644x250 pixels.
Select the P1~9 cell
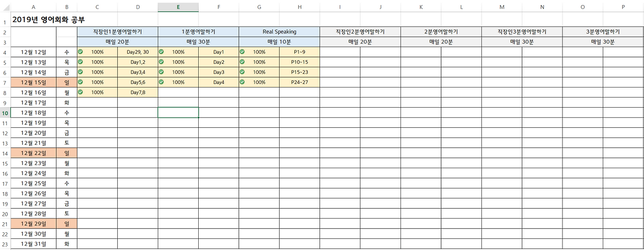[x=299, y=52]
